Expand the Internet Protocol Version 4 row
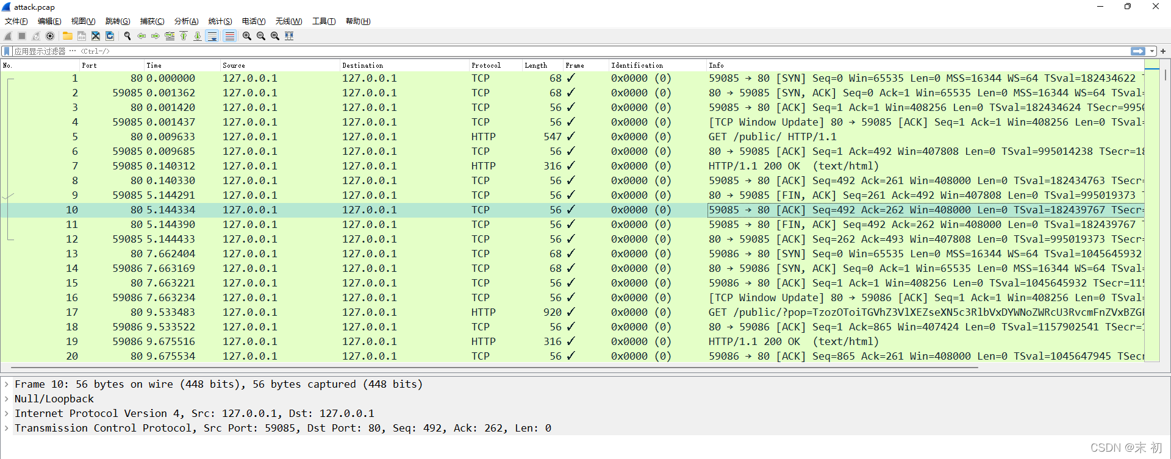 click(x=7, y=413)
